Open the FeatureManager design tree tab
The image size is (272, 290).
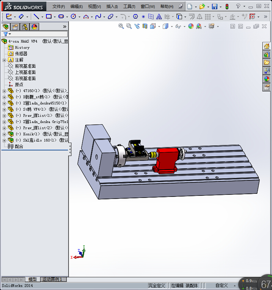tap(5, 27)
